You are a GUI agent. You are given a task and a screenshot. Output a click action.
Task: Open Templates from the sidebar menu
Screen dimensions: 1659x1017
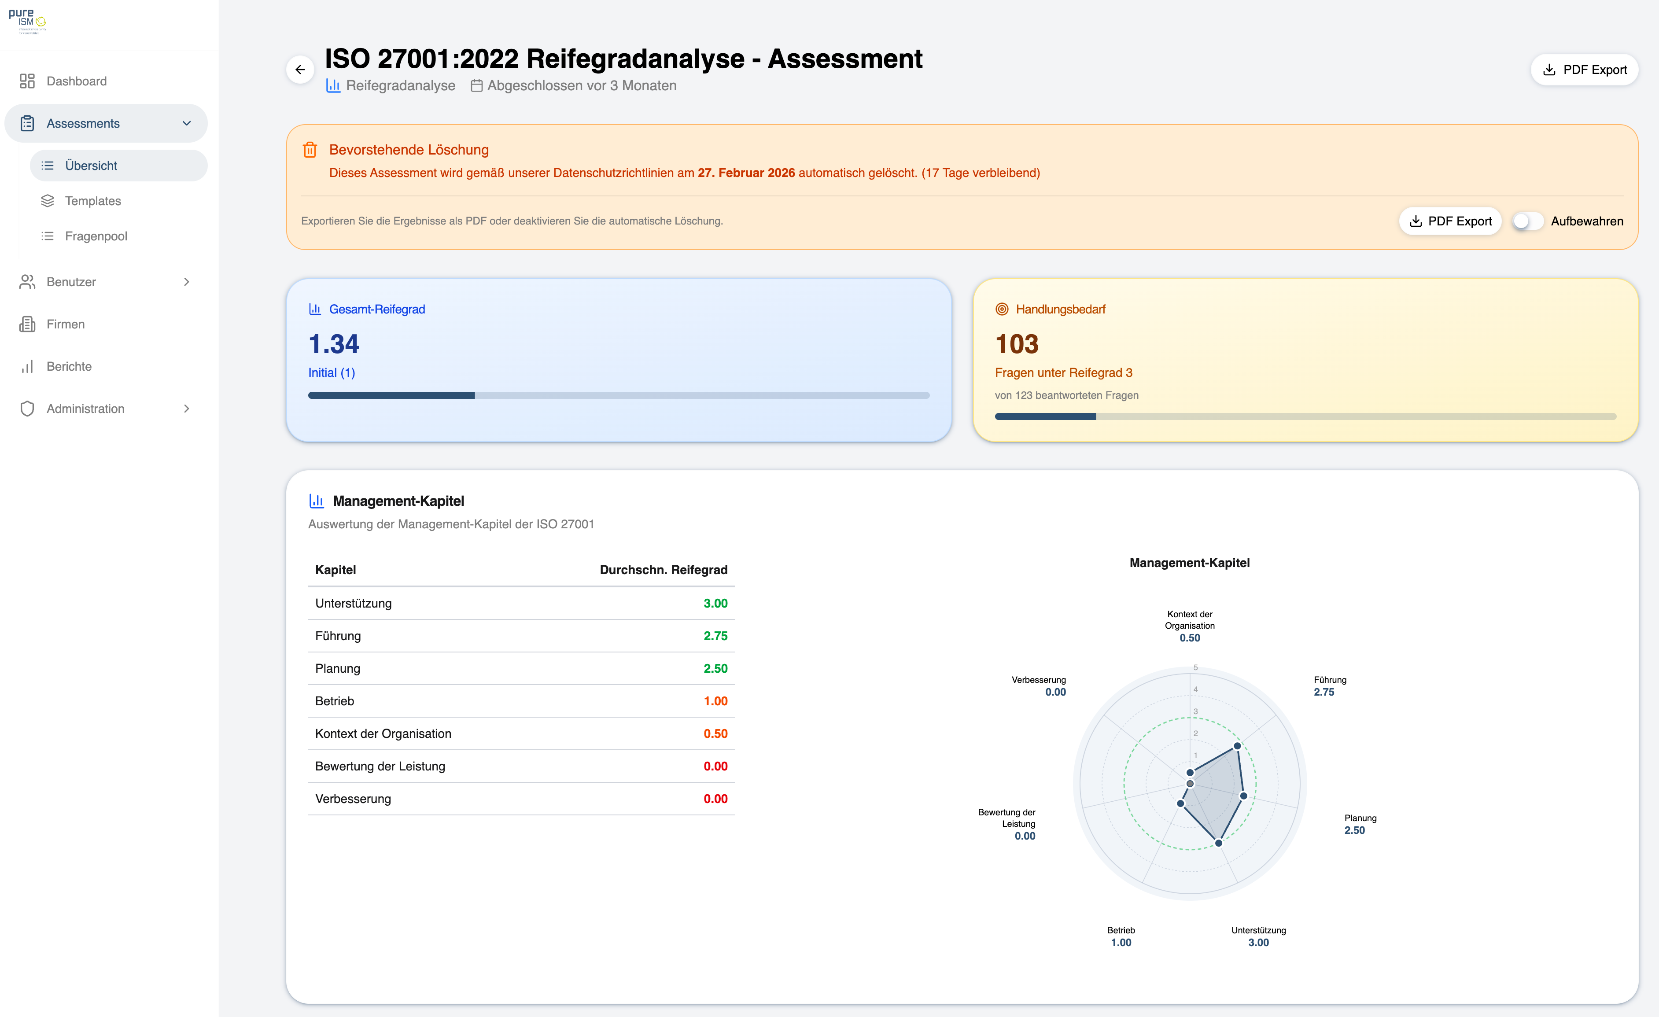(93, 201)
